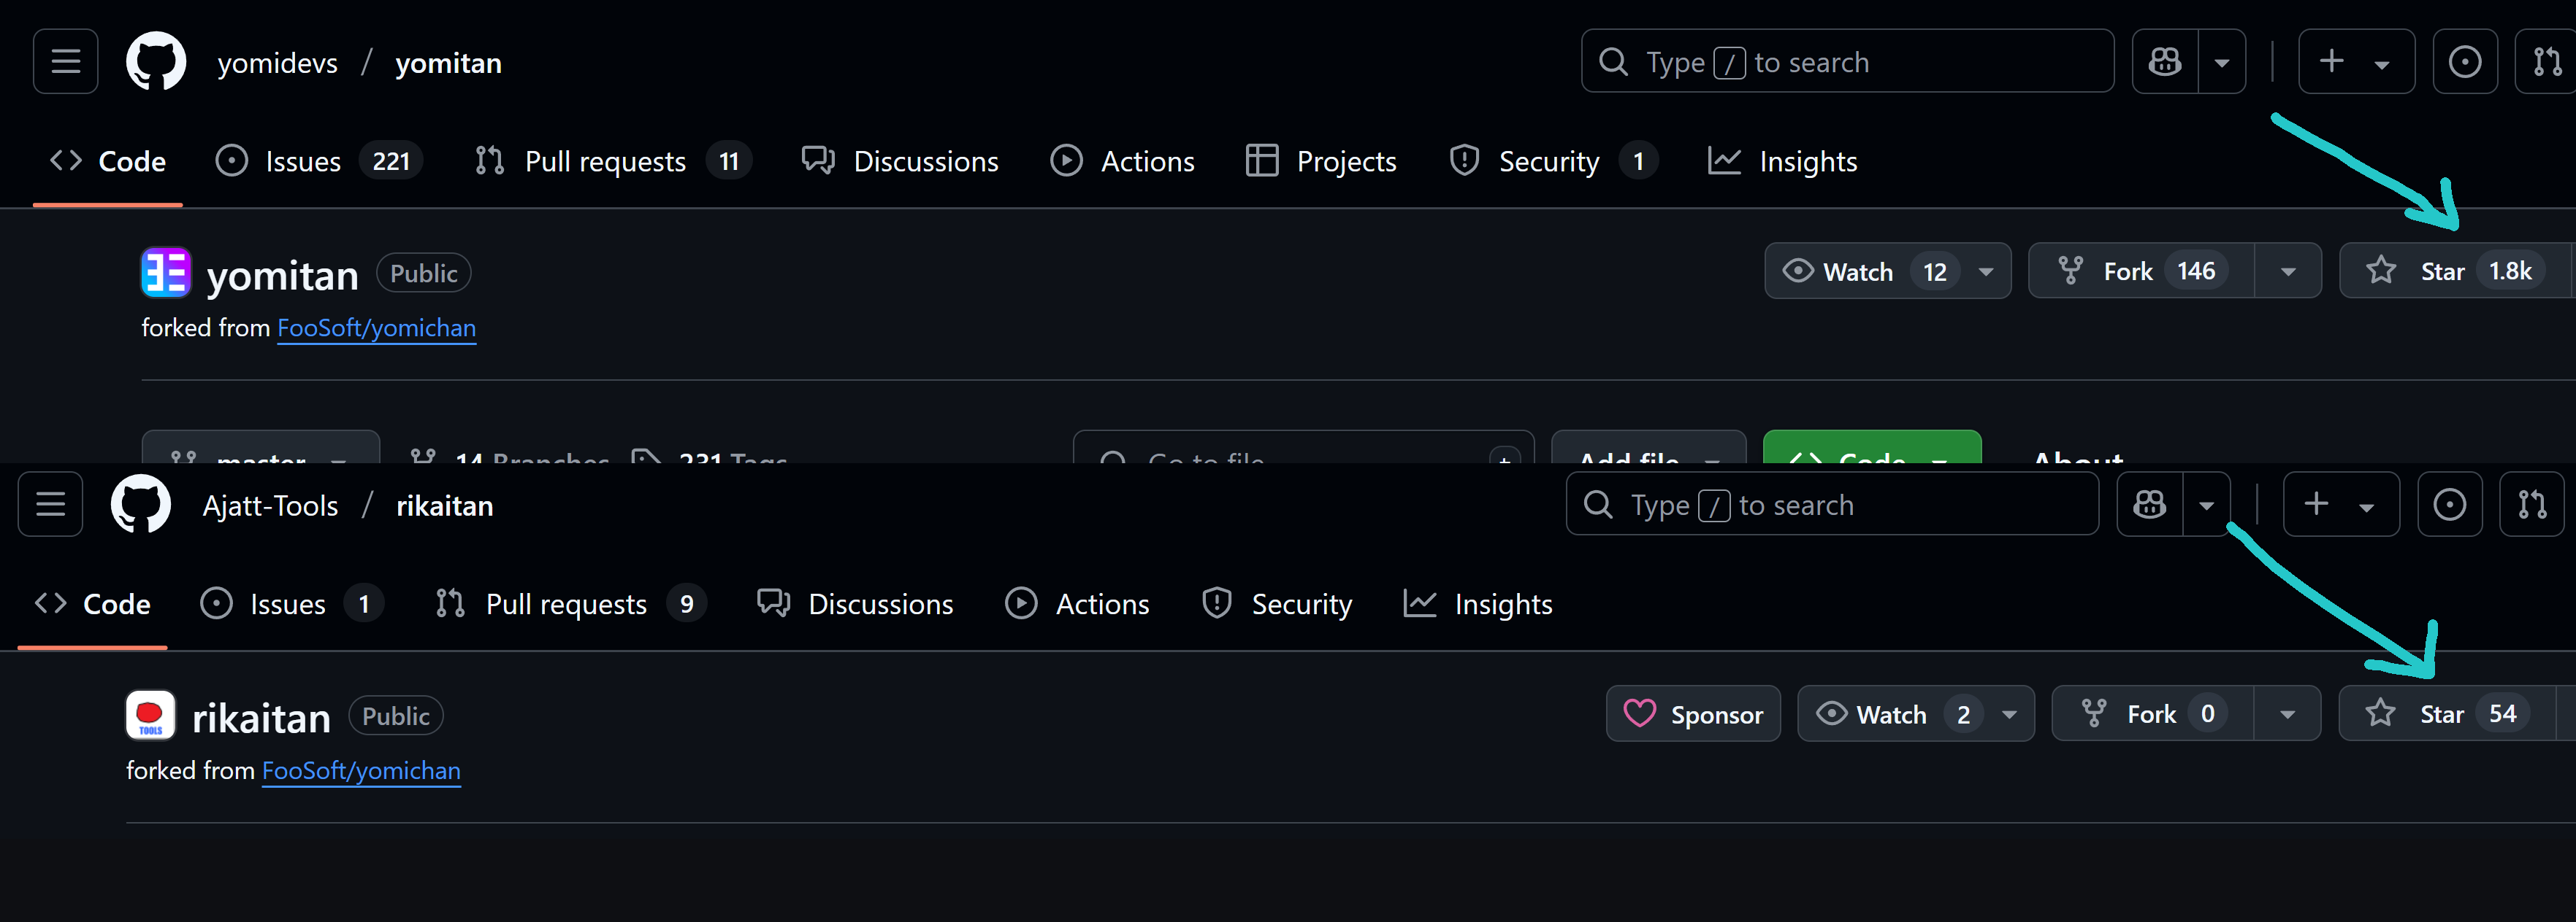This screenshot has height=922, width=2576.
Task: Open the hamburger menu on the yomitan page
Action: coord(66,62)
